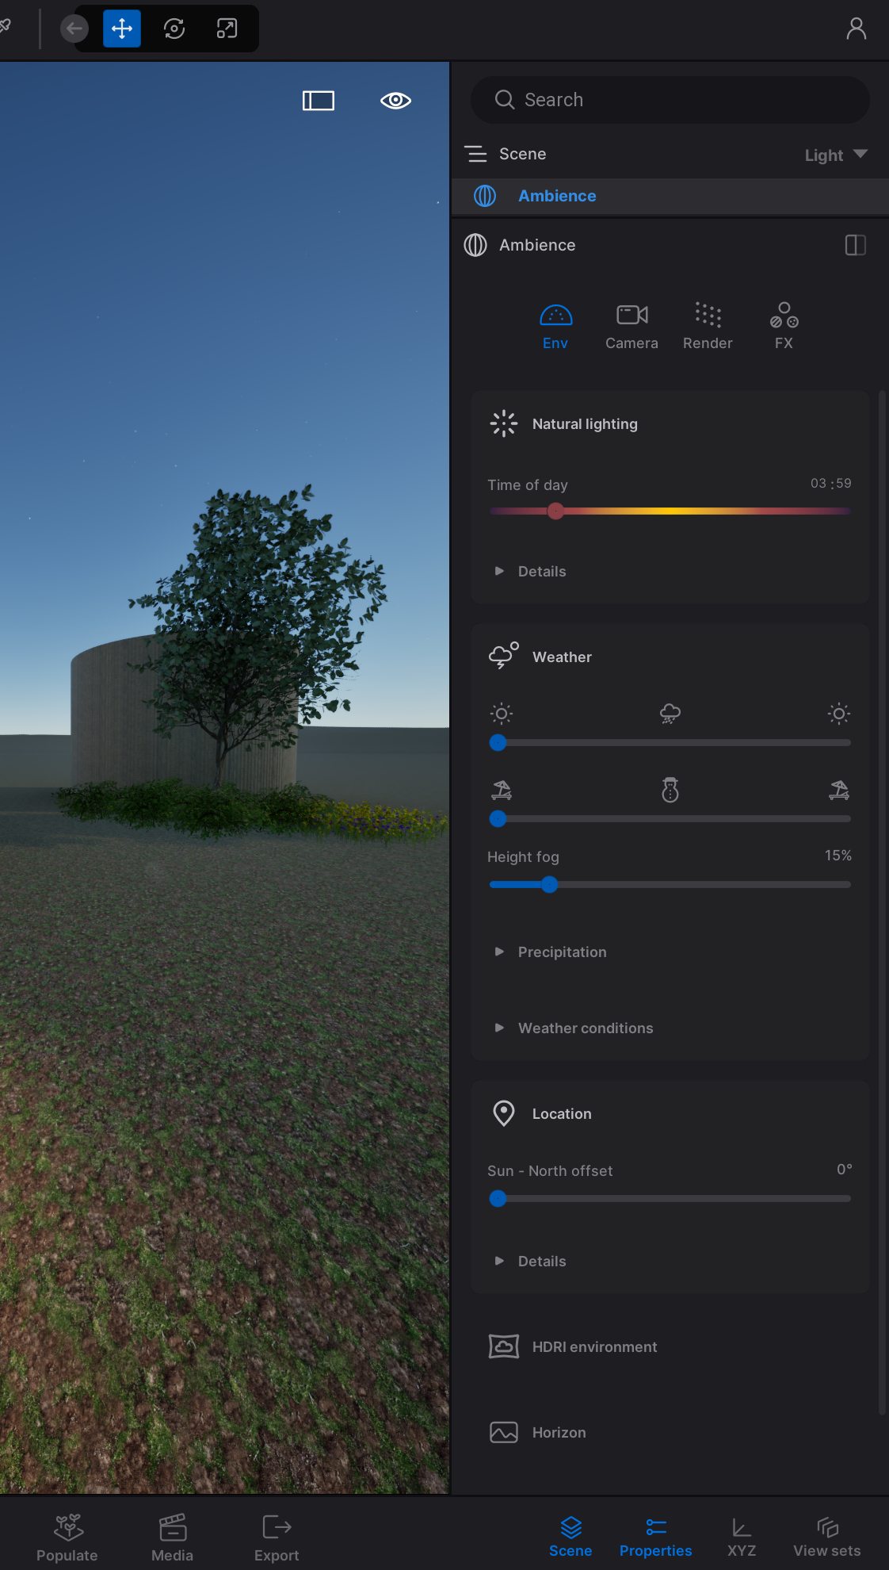Expand Natural lighting Details section
Viewport: 889px width, 1570px height.
[542, 572]
